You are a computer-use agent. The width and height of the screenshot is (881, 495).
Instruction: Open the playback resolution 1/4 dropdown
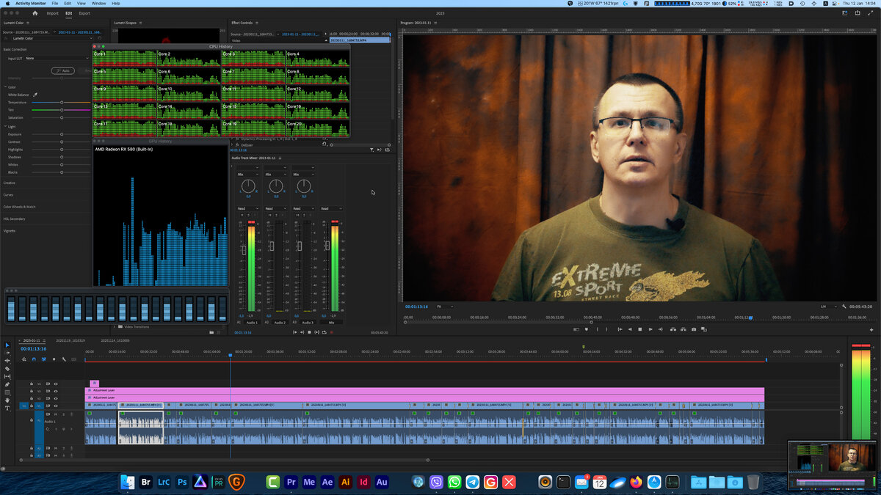[827, 307]
